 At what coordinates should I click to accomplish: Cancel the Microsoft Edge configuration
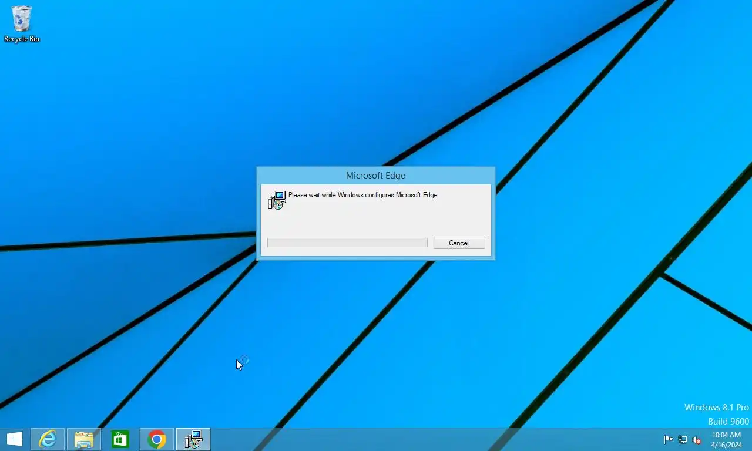point(459,243)
